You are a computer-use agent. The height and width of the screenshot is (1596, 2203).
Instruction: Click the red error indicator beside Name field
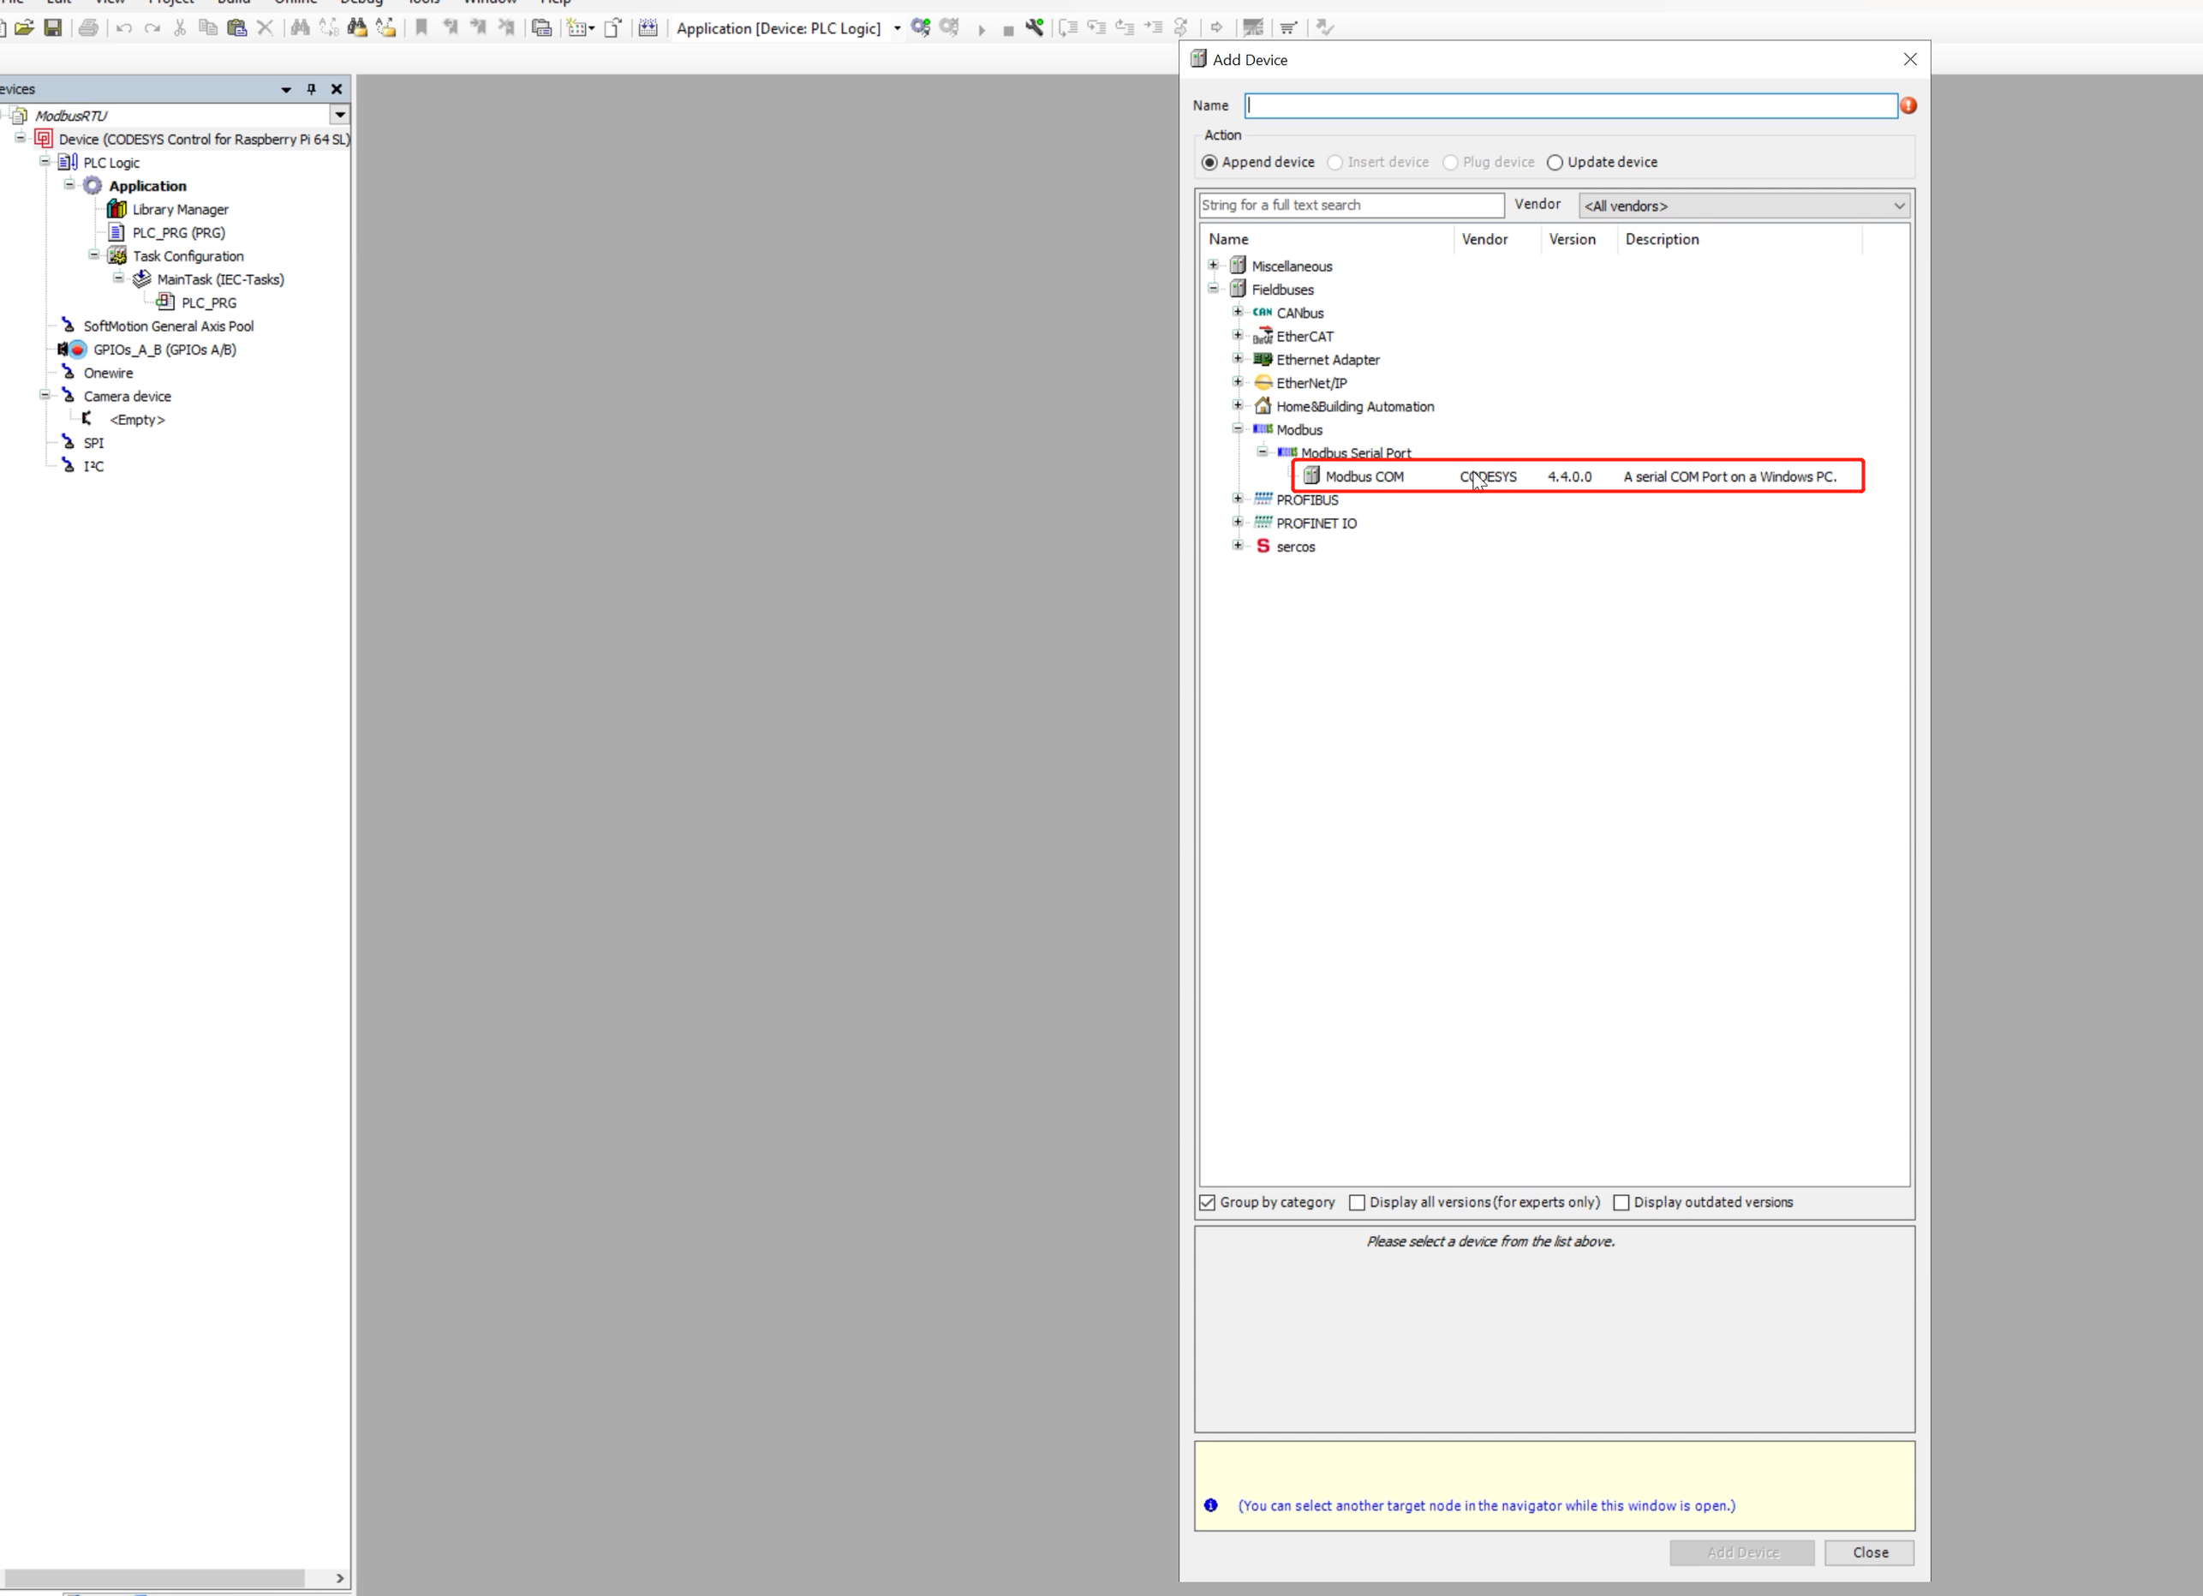click(1907, 106)
